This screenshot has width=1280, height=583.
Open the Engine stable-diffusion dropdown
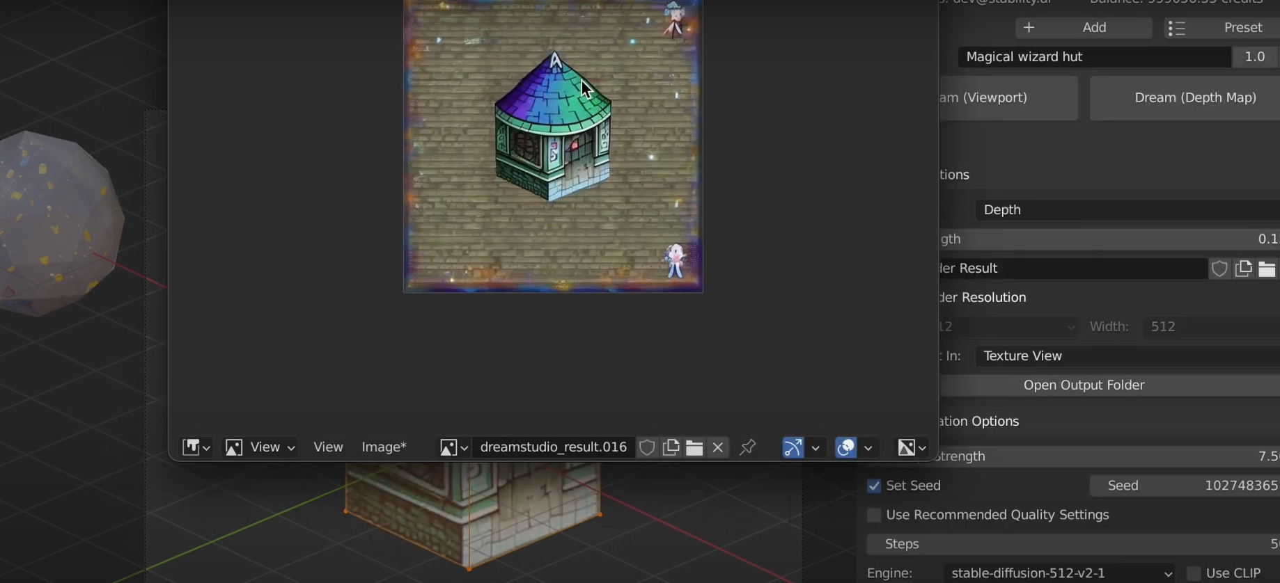1059,573
